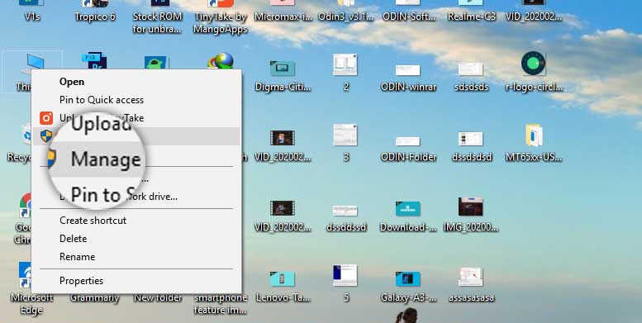This screenshot has width=642, height=323.
Task: Select the MT65xx-US... zipped folder
Action: point(534,143)
